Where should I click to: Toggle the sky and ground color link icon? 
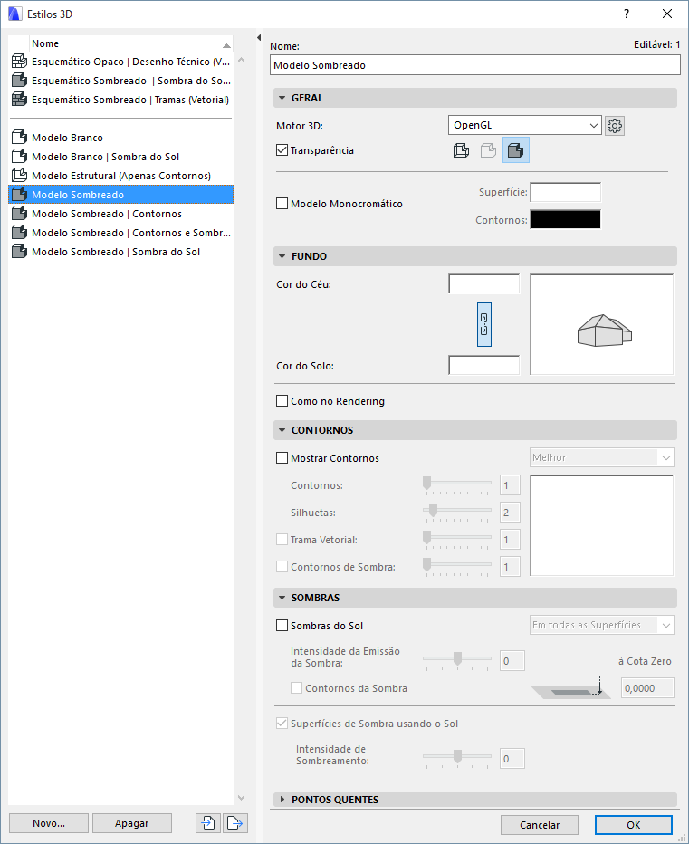click(483, 324)
